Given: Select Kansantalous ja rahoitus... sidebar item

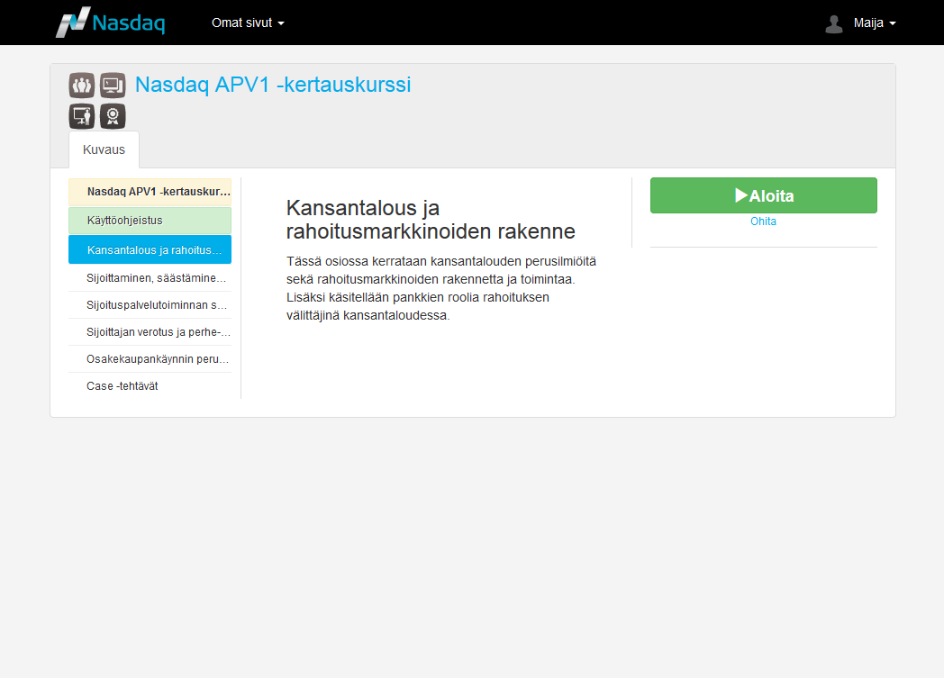Looking at the screenshot, I should point(150,249).
